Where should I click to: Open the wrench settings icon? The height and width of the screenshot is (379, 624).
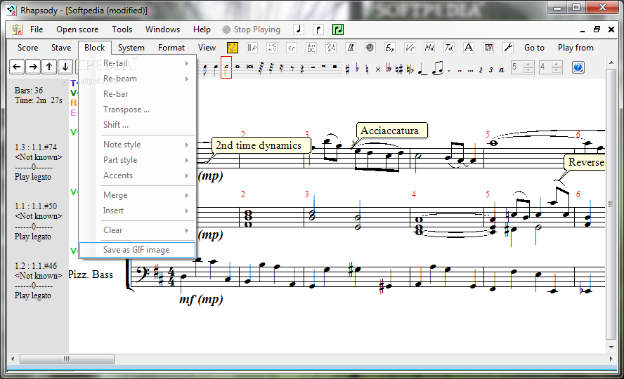[x=508, y=48]
